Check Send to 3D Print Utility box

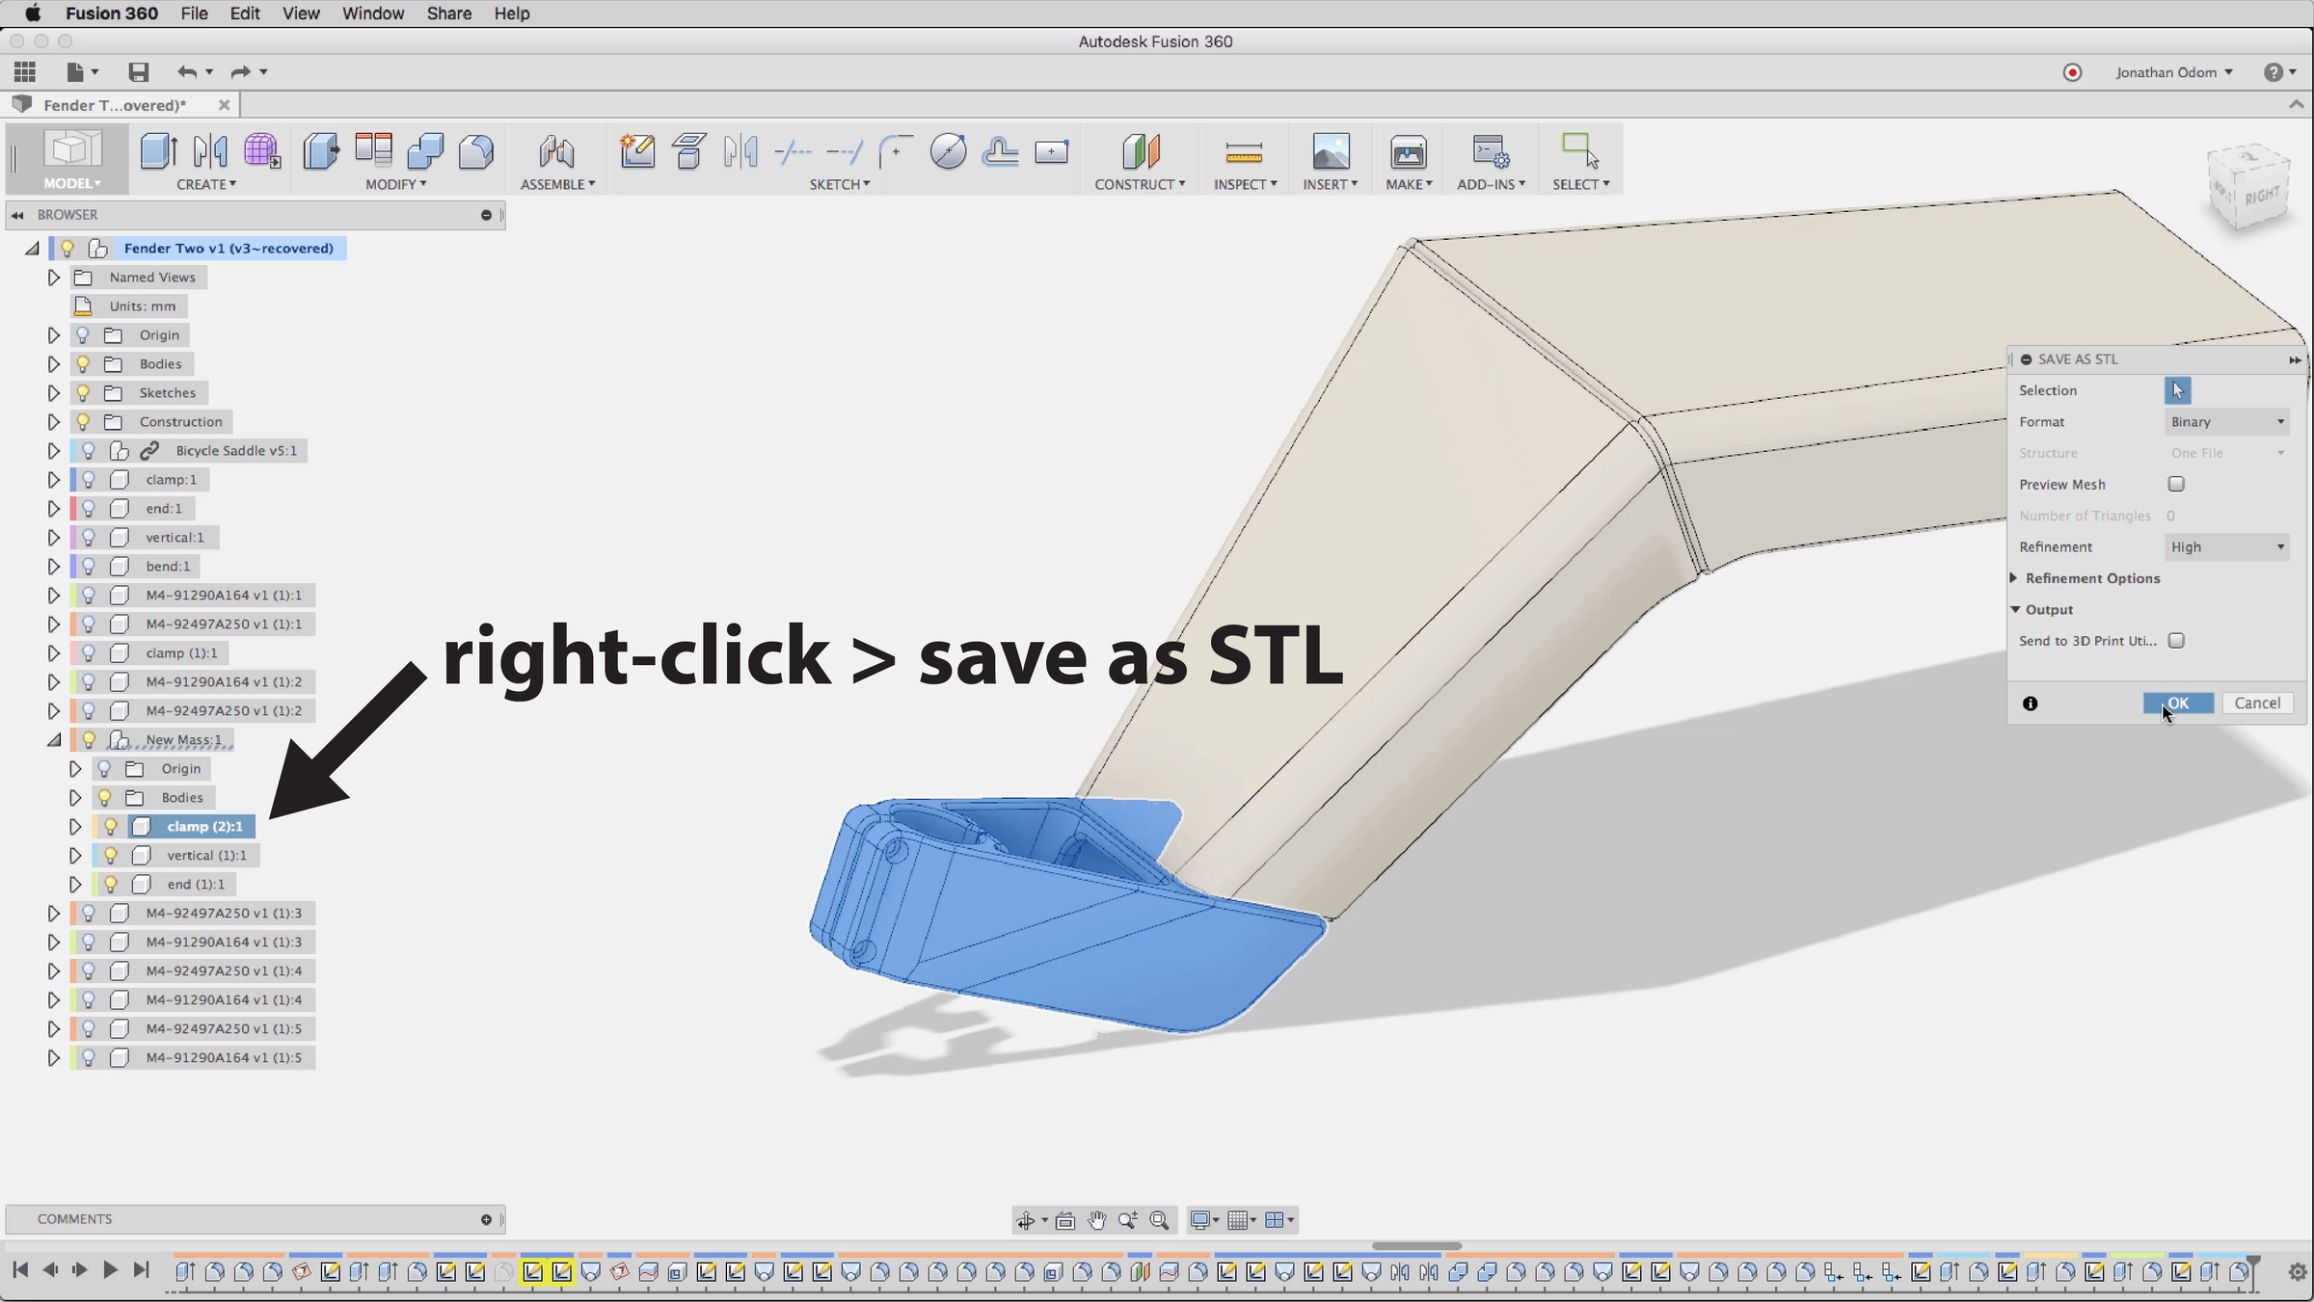click(2176, 641)
